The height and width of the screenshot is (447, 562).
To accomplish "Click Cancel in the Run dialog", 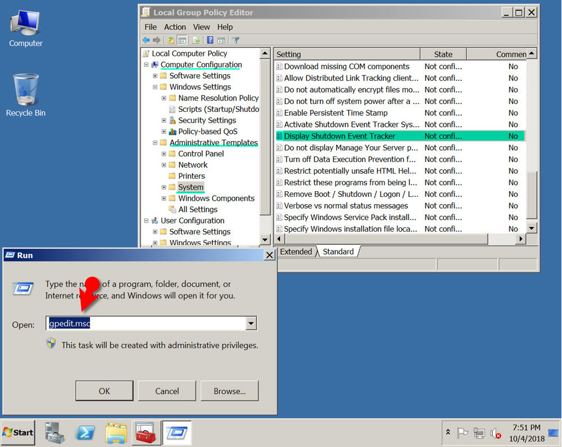I will 167,391.
